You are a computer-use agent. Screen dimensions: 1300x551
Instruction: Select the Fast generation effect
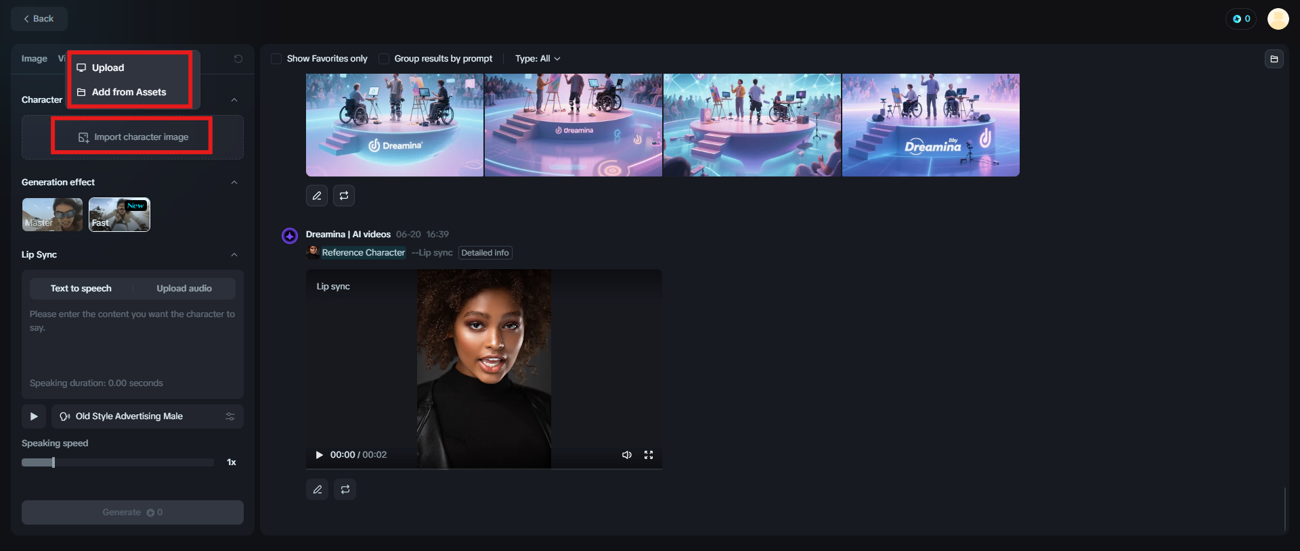tap(119, 215)
